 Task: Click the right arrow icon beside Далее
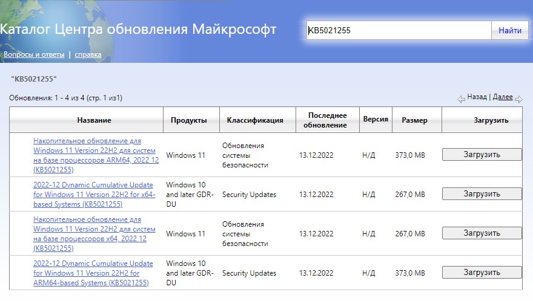tap(518, 99)
